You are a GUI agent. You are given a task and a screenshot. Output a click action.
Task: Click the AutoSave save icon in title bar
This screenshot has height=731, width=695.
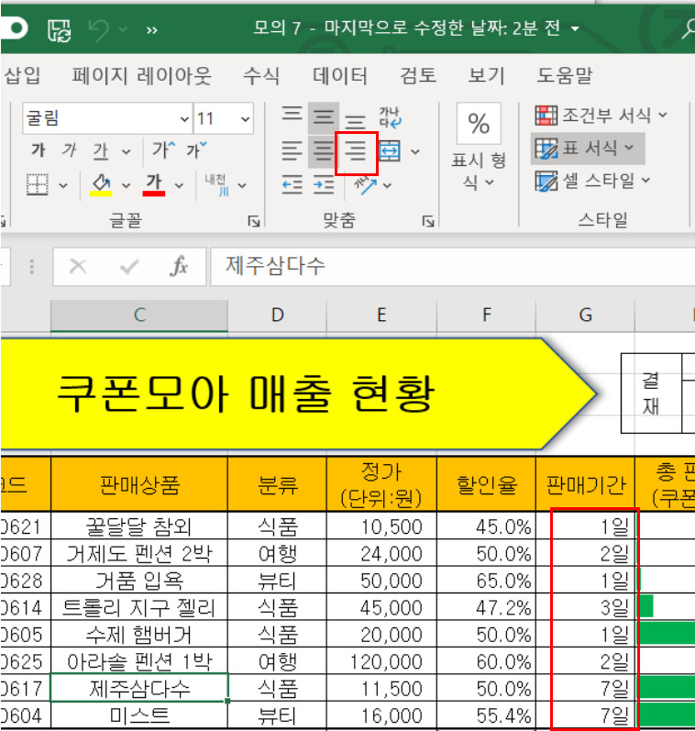(x=60, y=29)
